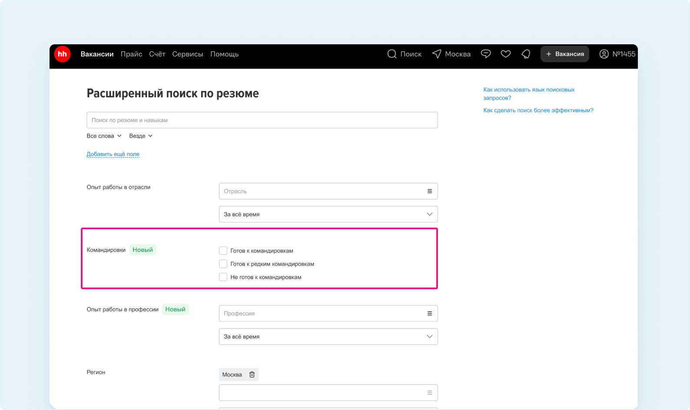This screenshot has height=410, width=690.
Task: Click the "+ Вакансия" button
Action: pos(564,54)
